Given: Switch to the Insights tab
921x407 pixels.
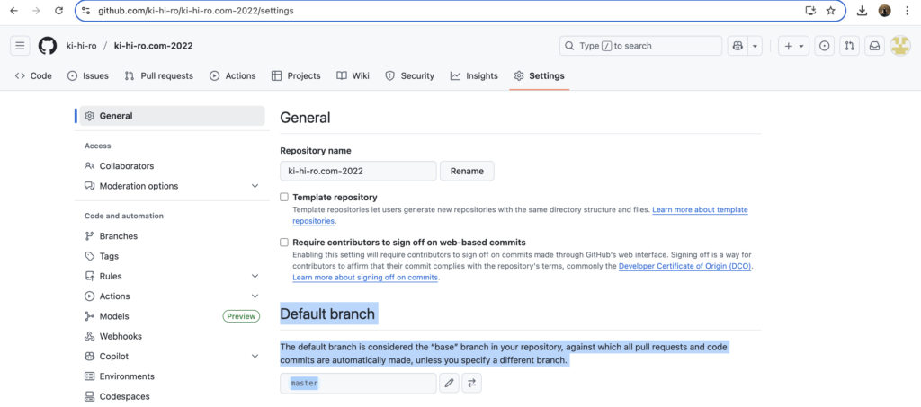Looking at the screenshot, I should pyautogui.click(x=474, y=76).
